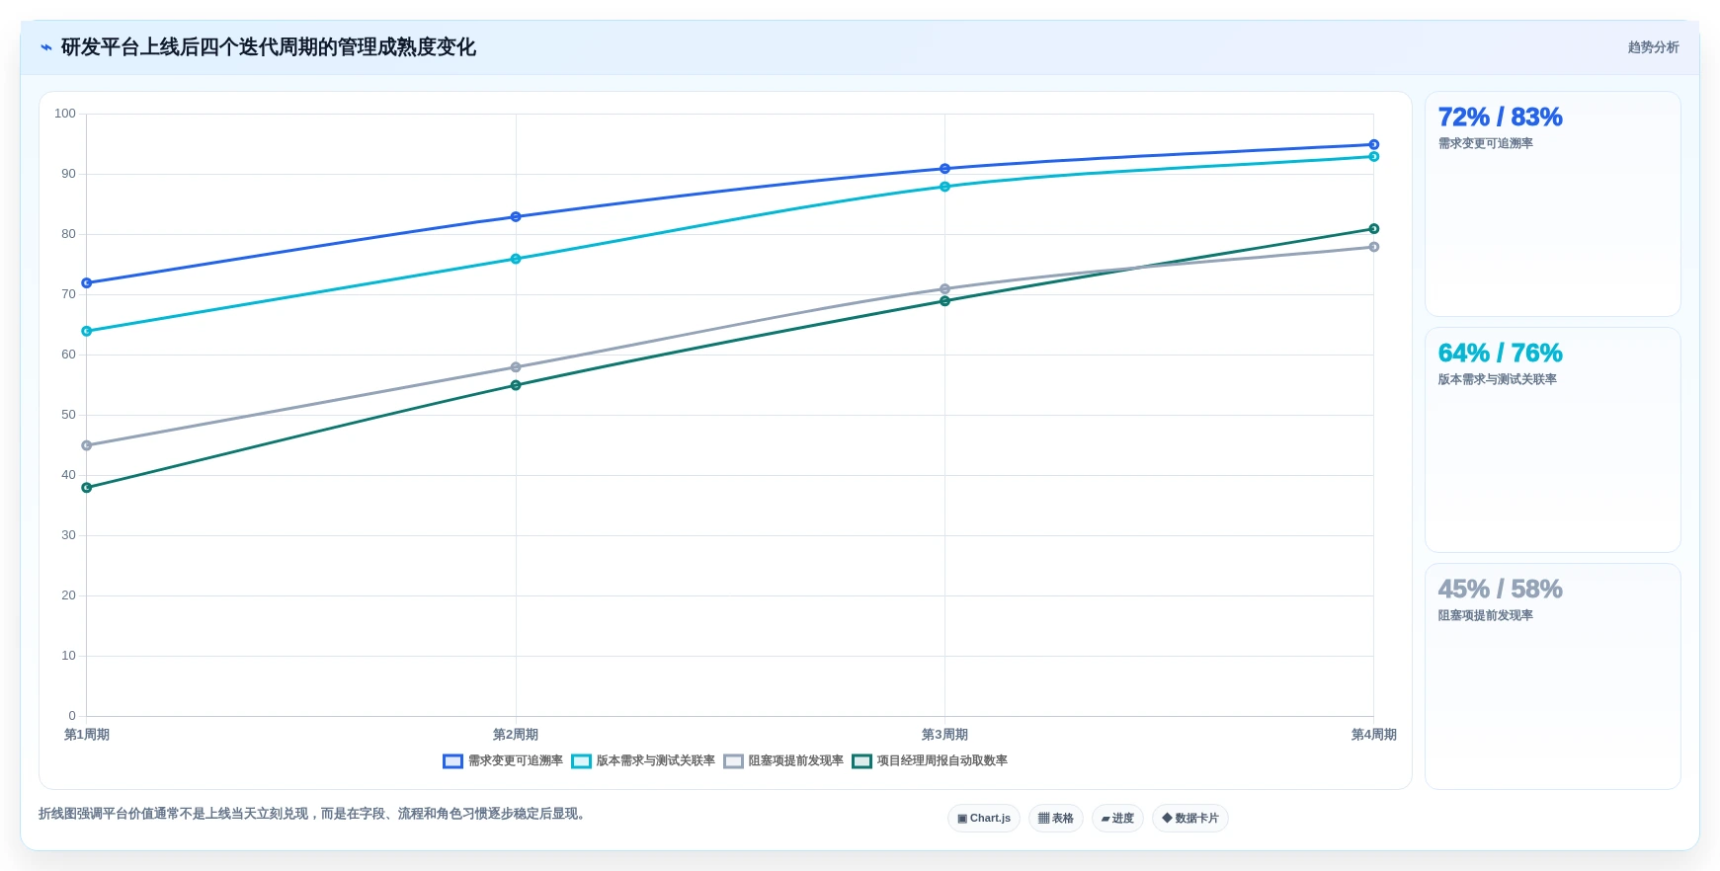Click the Chart.js tag button

984,819
